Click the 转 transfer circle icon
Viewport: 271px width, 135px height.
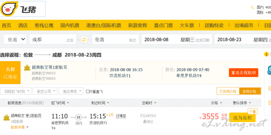click(79, 117)
